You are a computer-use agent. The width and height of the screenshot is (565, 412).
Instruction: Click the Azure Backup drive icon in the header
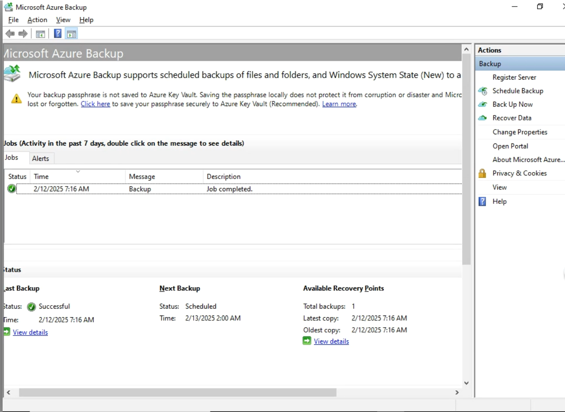tap(12, 73)
